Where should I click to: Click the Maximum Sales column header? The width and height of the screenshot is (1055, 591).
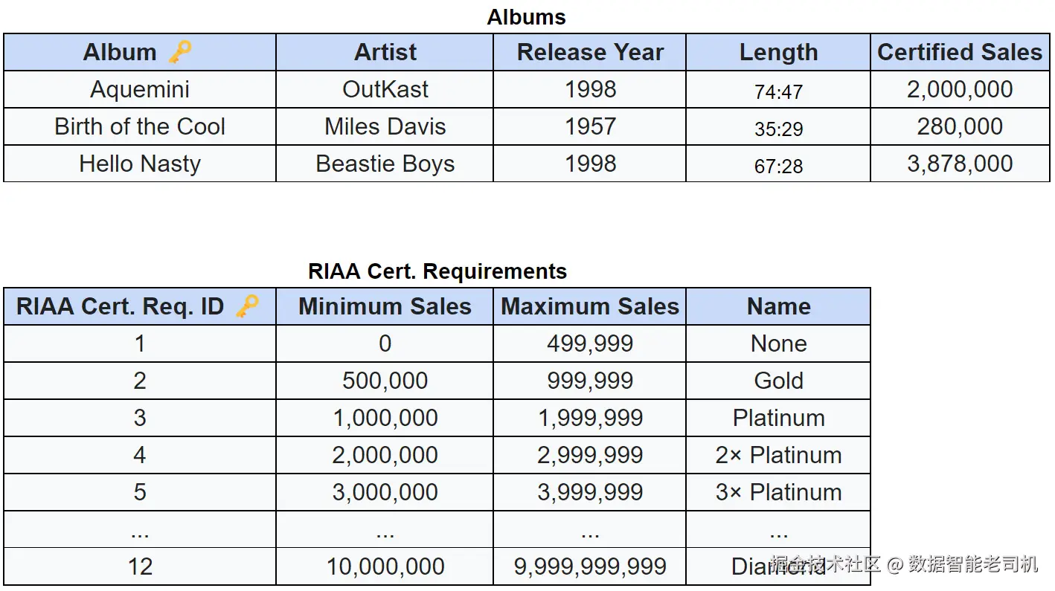[x=589, y=306]
